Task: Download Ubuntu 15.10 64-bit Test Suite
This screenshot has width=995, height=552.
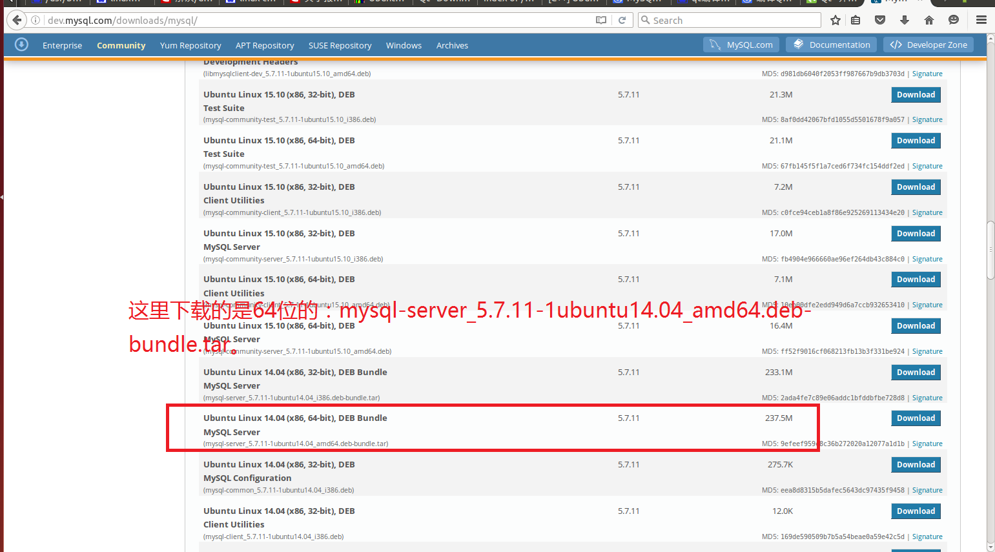Action: [x=916, y=141]
